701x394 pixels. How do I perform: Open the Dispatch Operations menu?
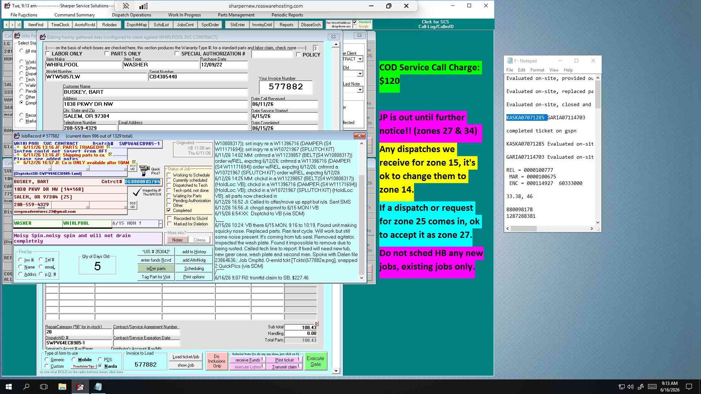tap(131, 15)
